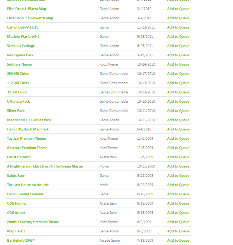Add A Nightmare on Elm Street 4 to queue

coord(178,166)
